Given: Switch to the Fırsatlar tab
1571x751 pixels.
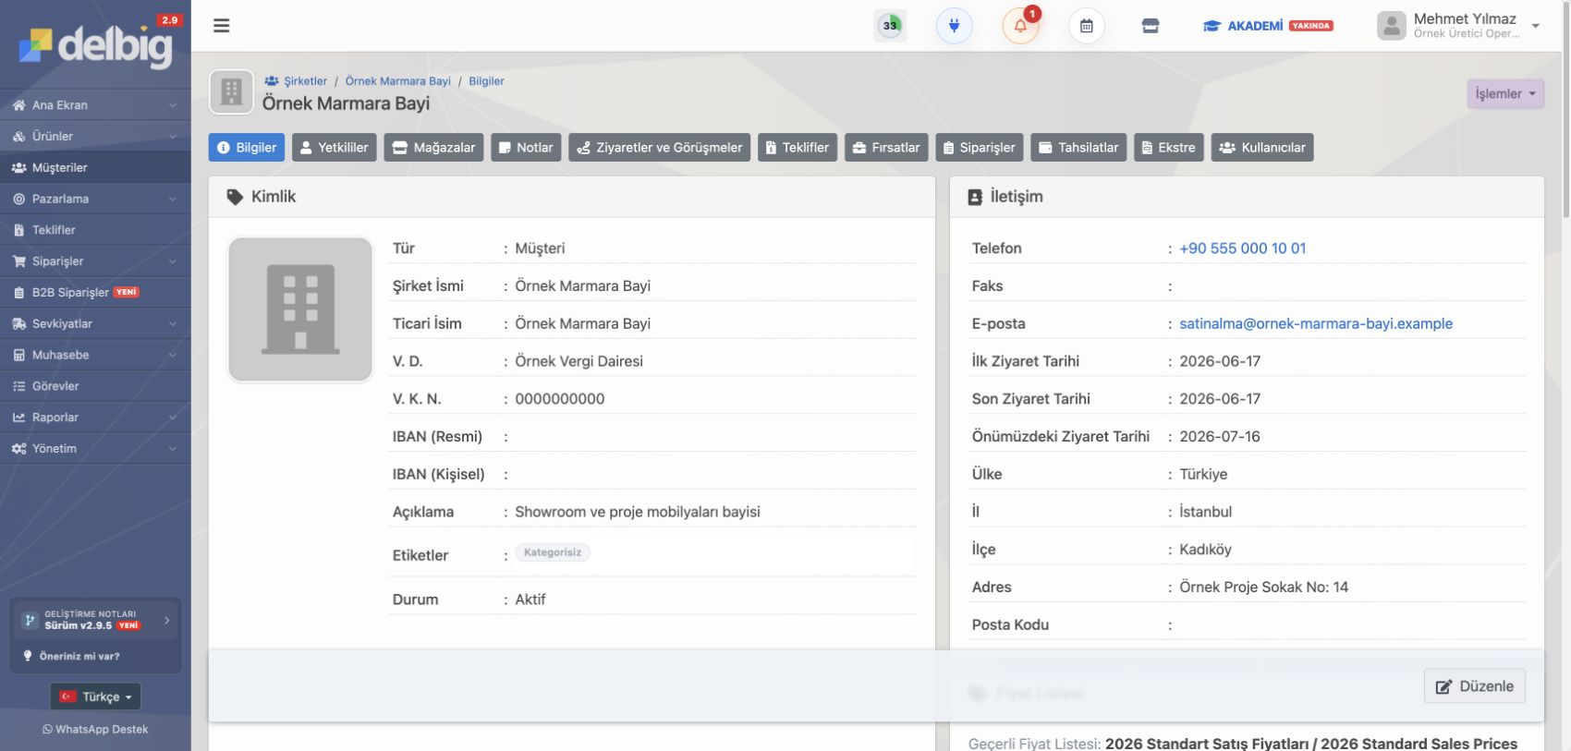Looking at the screenshot, I should 886,147.
